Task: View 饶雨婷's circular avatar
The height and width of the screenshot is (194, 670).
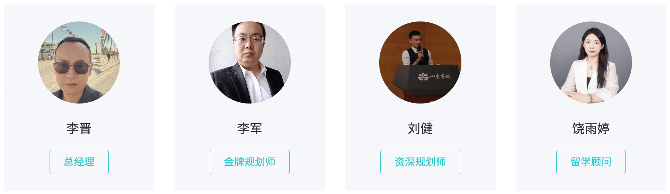Action: point(591,62)
